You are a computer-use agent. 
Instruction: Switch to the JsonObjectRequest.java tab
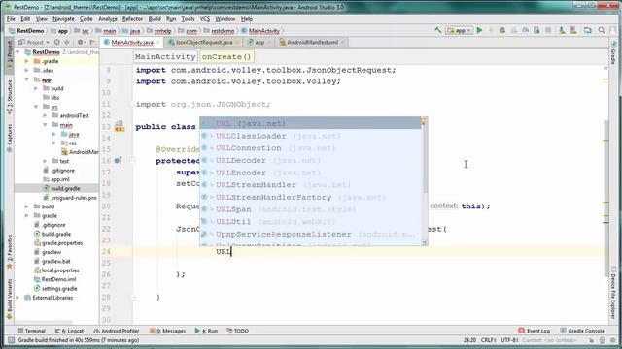coord(204,42)
